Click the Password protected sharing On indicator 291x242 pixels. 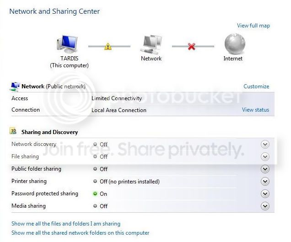click(x=95, y=194)
